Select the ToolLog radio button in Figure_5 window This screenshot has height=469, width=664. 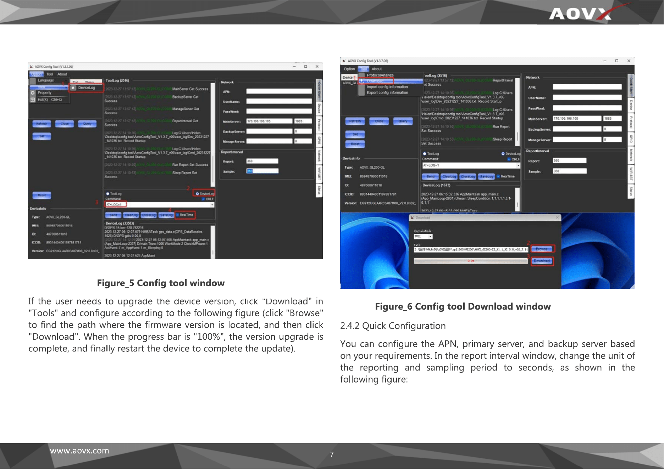tap(107, 194)
